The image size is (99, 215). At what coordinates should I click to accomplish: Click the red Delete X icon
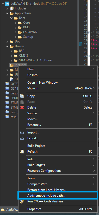22,107
